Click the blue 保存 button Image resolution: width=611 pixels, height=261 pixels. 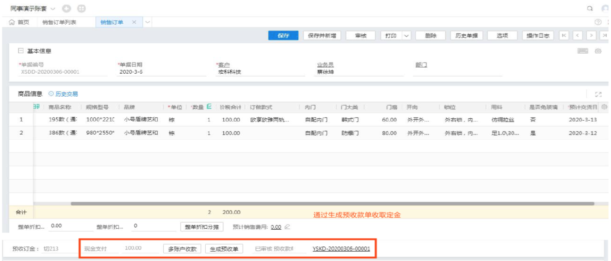coord(283,36)
